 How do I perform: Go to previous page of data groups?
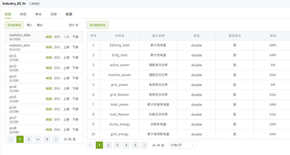[x=11, y=139]
